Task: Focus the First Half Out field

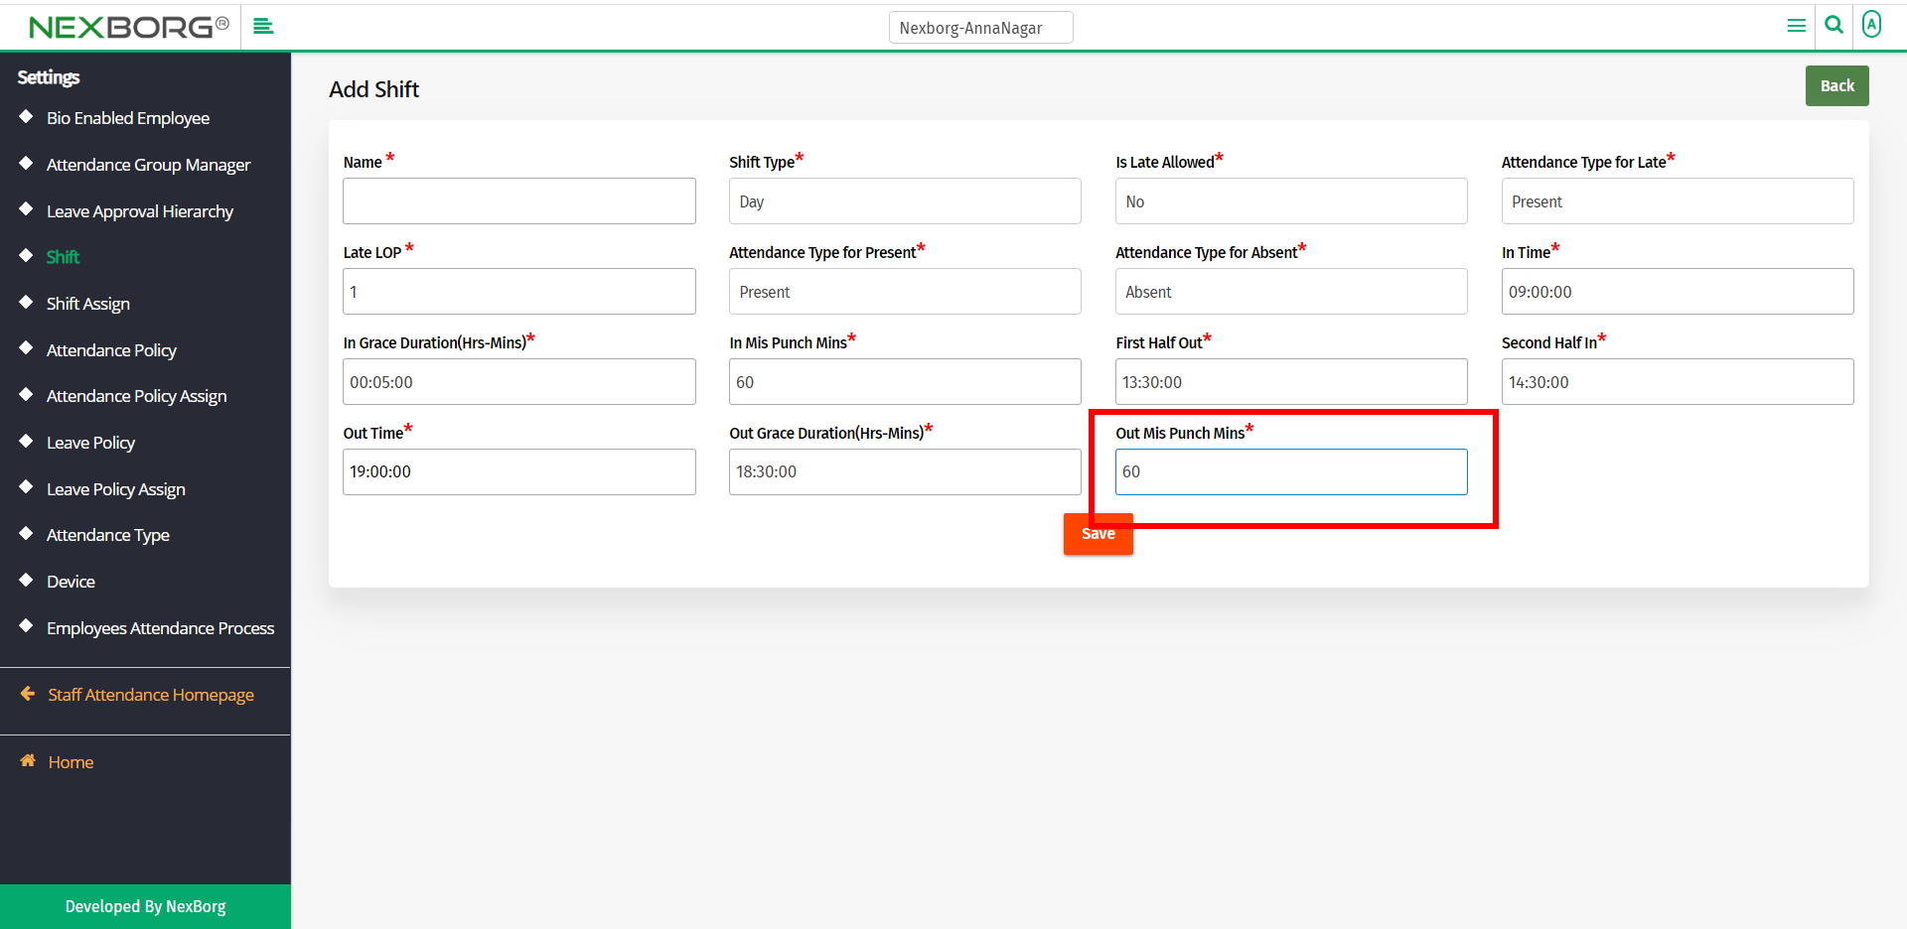Action: point(1291,382)
